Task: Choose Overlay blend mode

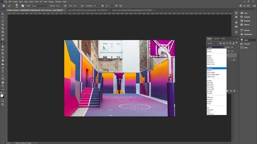Action: click(x=216, y=81)
